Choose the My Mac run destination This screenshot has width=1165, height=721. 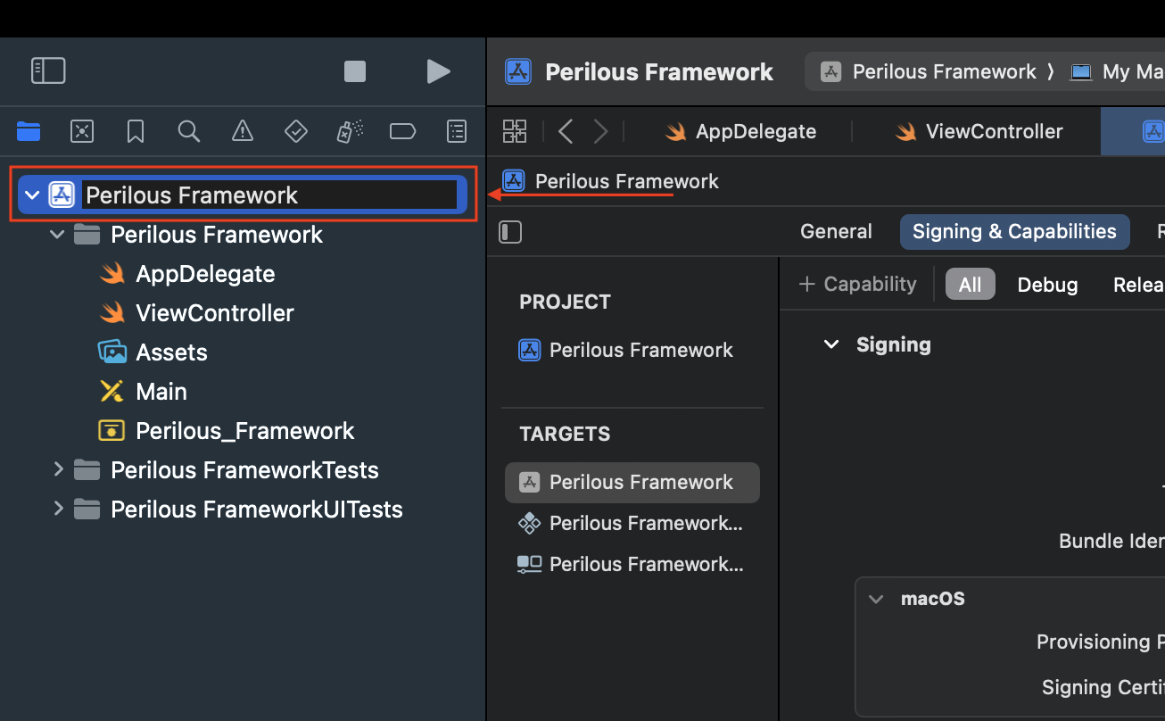coord(1118,71)
